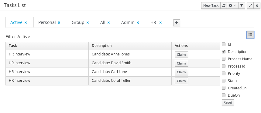This screenshot has height=113, width=261.
Task: Sort by the Task column header
Action: click(47, 46)
